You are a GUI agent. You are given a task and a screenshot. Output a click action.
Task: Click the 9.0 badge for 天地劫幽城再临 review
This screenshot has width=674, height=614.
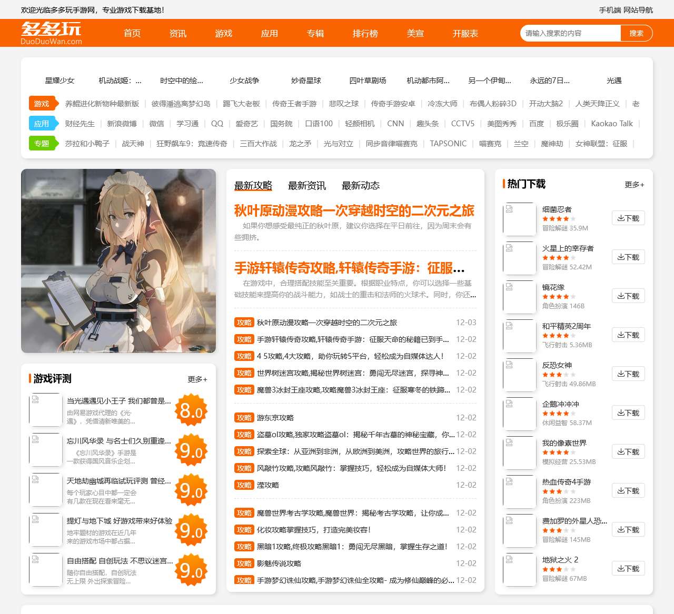[191, 490]
